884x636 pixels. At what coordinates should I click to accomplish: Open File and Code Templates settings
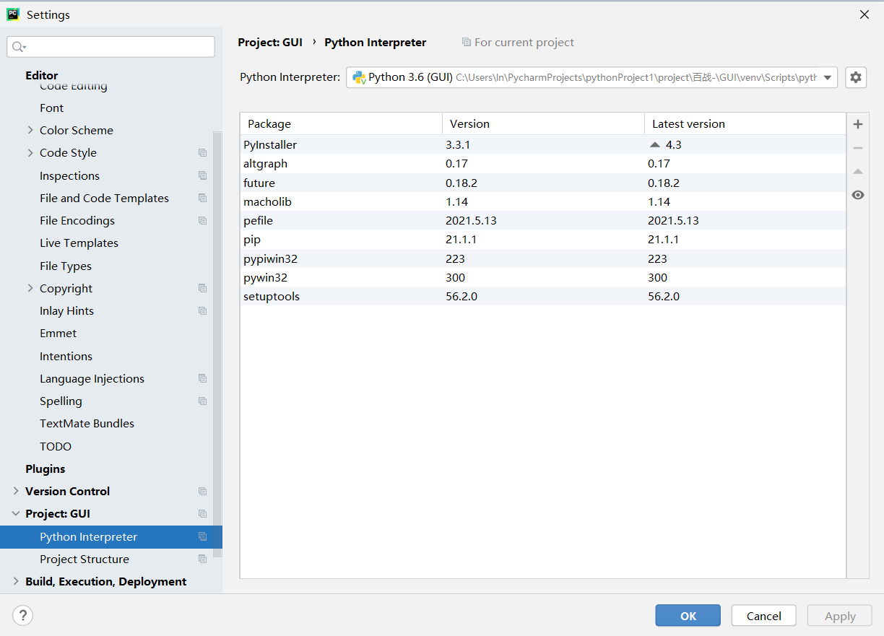[104, 198]
